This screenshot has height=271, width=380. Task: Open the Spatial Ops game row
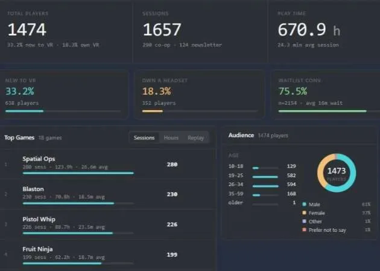[x=107, y=164]
